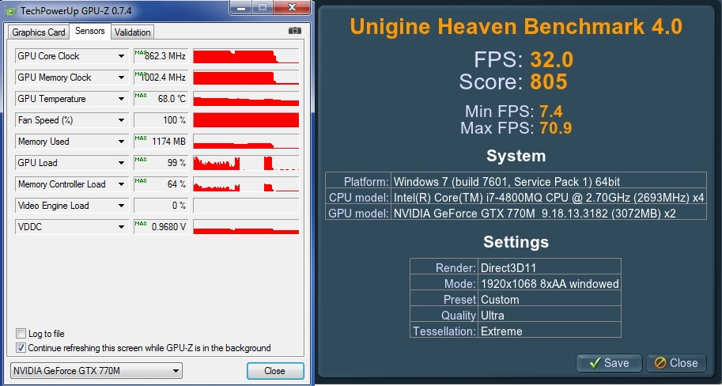The image size is (722, 386).
Task: Expand the Memory Controller Load dropdown
Action: click(121, 184)
